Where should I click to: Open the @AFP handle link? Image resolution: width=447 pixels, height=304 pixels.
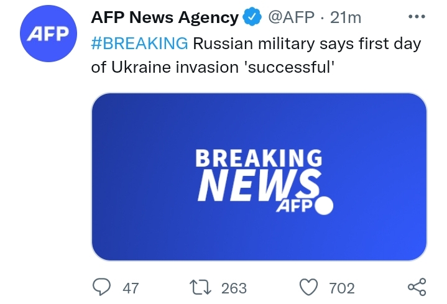click(x=292, y=19)
